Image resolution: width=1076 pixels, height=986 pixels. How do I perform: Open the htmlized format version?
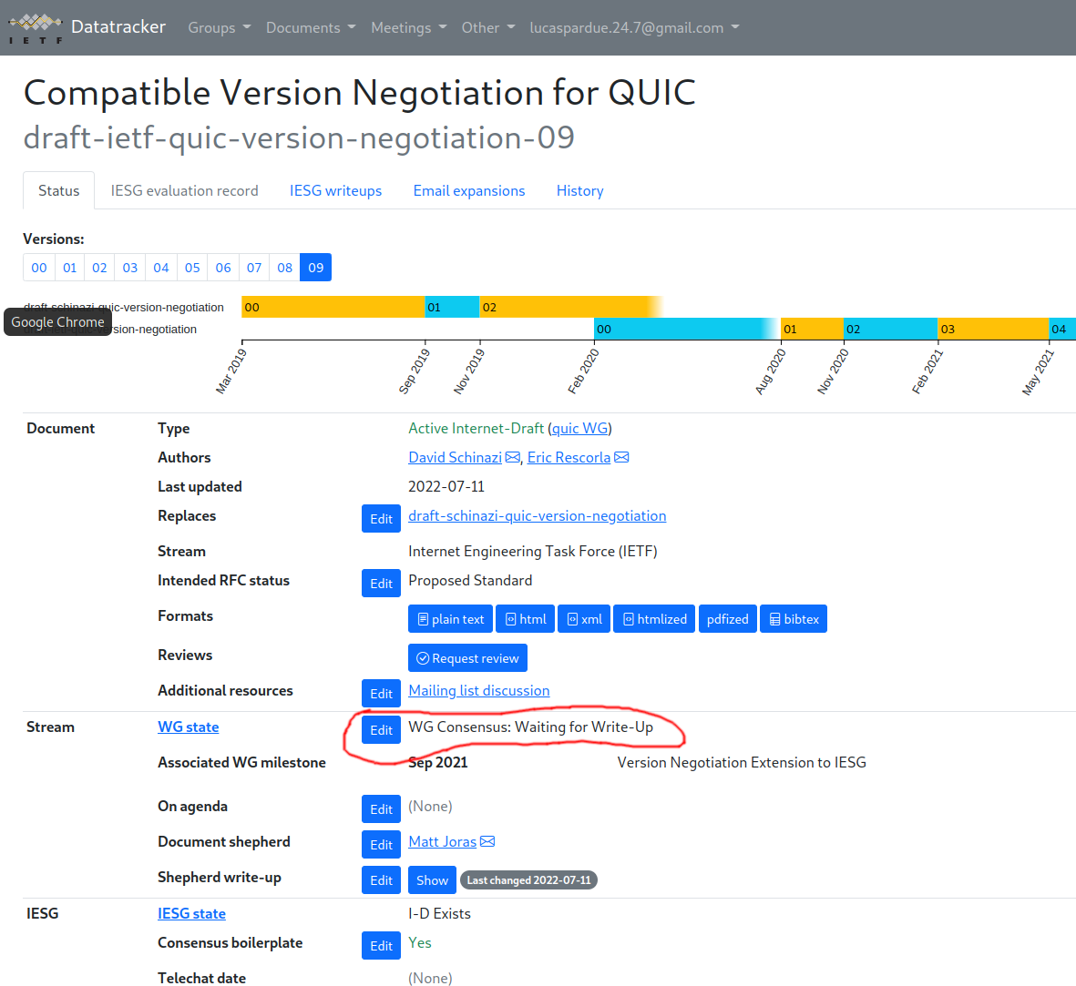pyautogui.click(x=654, y=618)
